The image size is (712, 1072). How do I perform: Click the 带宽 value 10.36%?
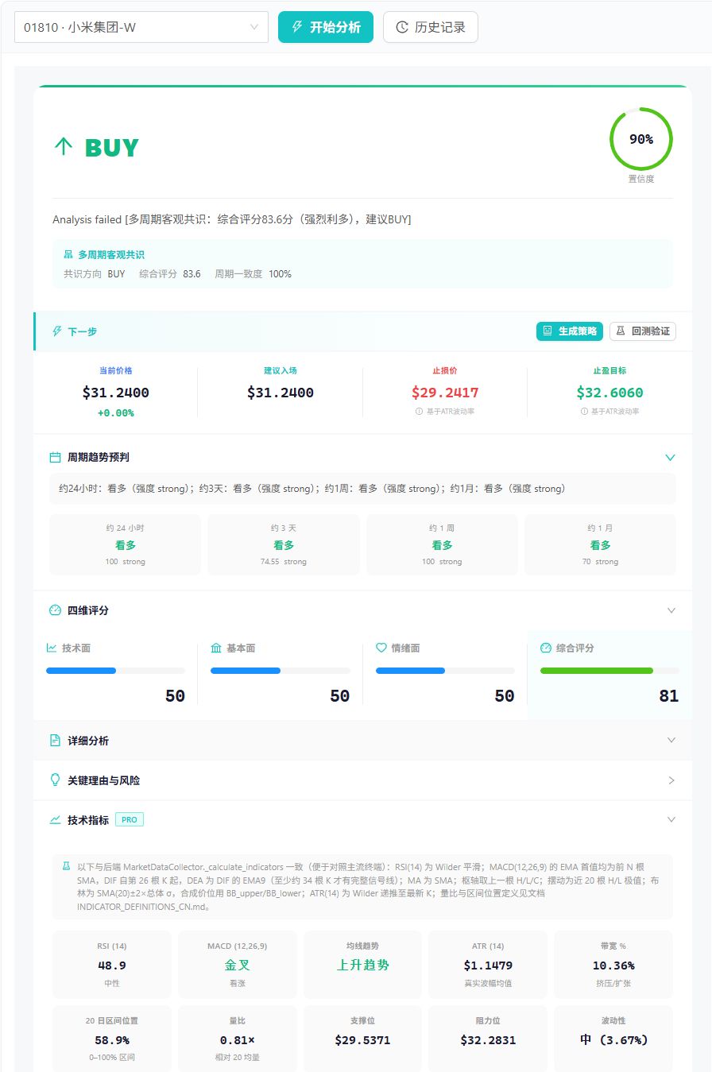click(x=613, y=966)
